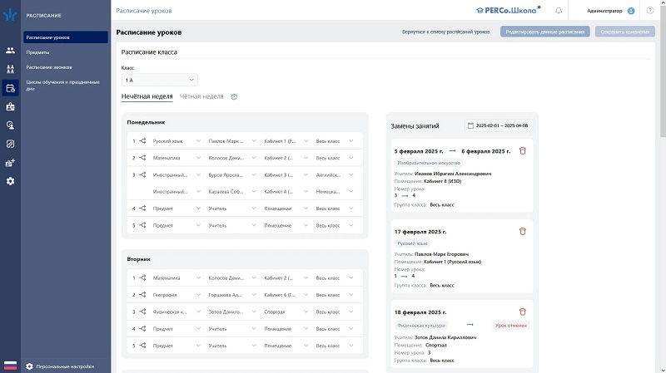The image size is (666, 373).
Task: Delete the 5 февраля 2025 substitution
Action: [x=522, y=150]
